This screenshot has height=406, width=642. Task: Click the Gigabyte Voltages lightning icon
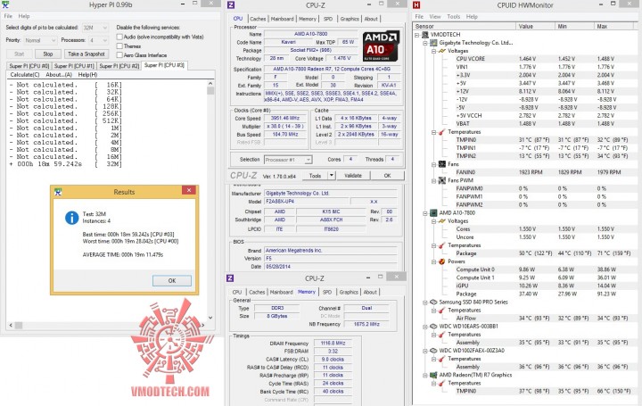pos(442,51)
